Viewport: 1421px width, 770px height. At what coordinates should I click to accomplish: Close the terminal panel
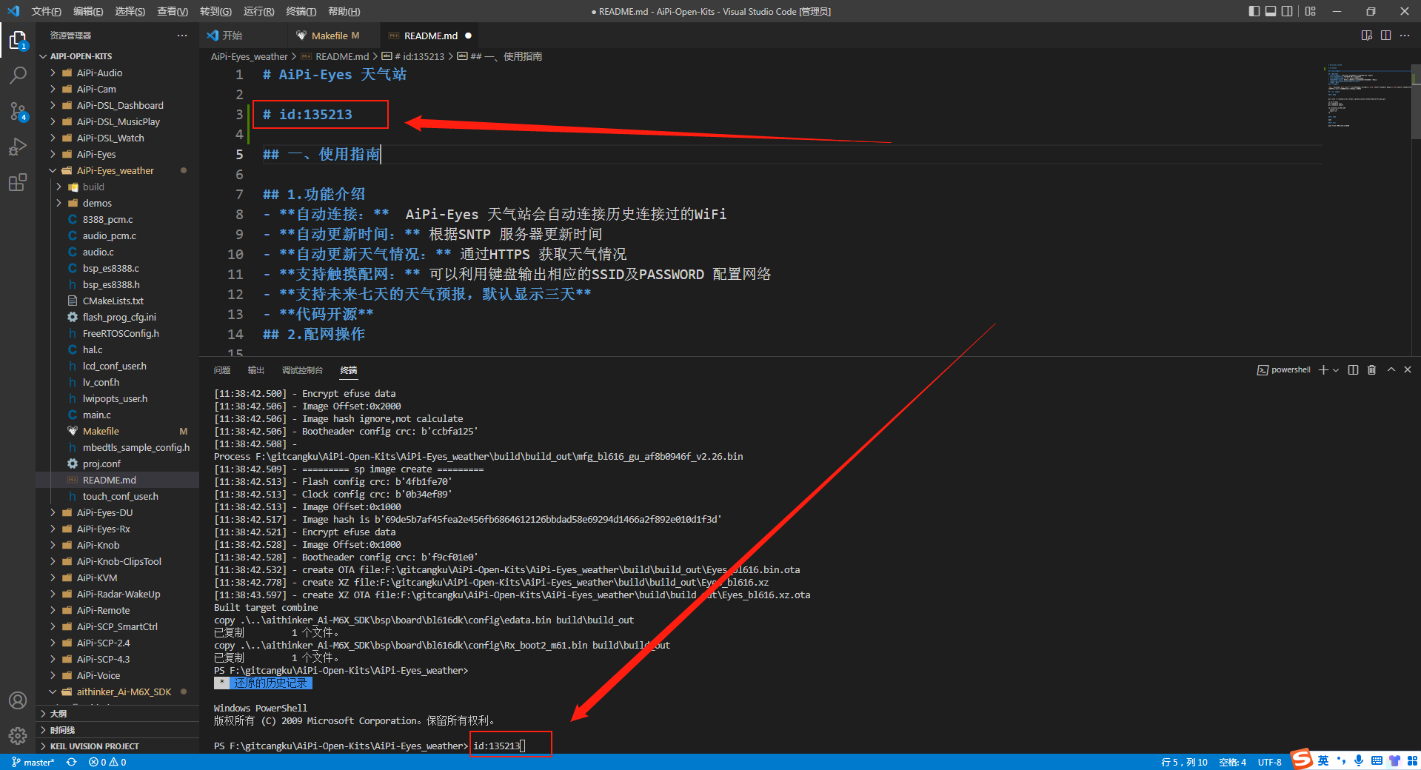click(x=1408, y=369)
